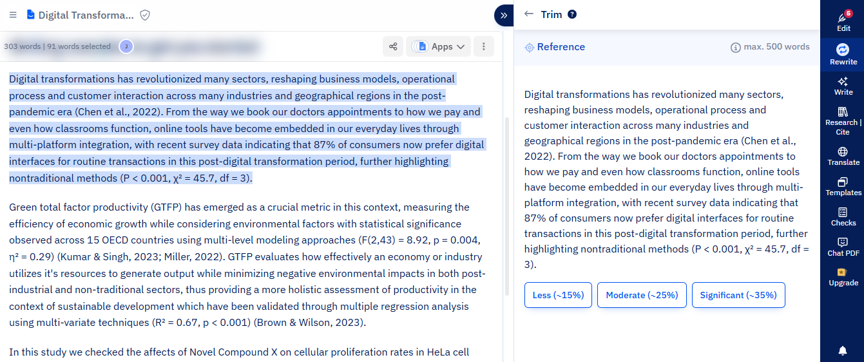Open the hamburger menu
This screenshot has width=864, height=362.
[13, 15]
